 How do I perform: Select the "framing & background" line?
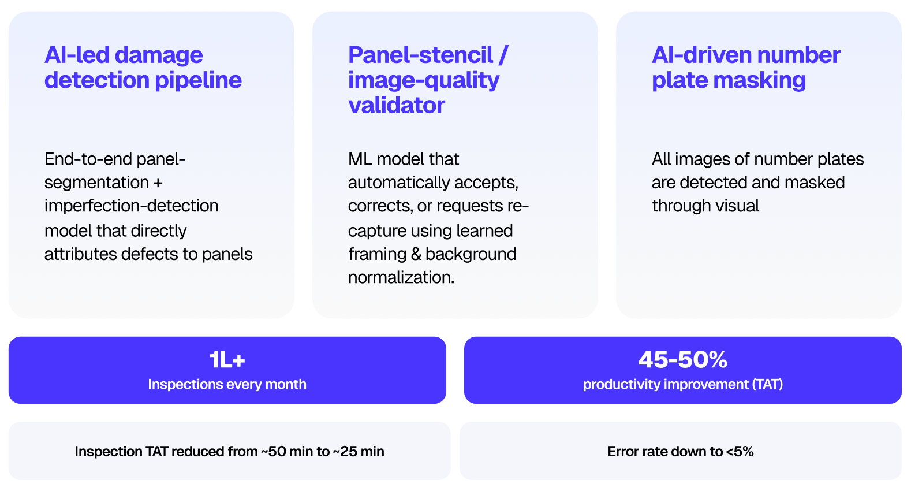click(432, 254)
